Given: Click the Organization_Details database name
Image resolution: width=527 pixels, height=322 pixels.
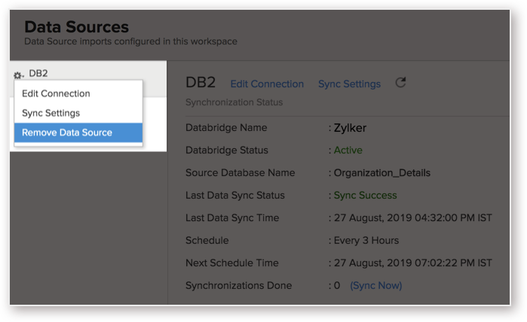Looking at the screenshot, I should [381, 173].
